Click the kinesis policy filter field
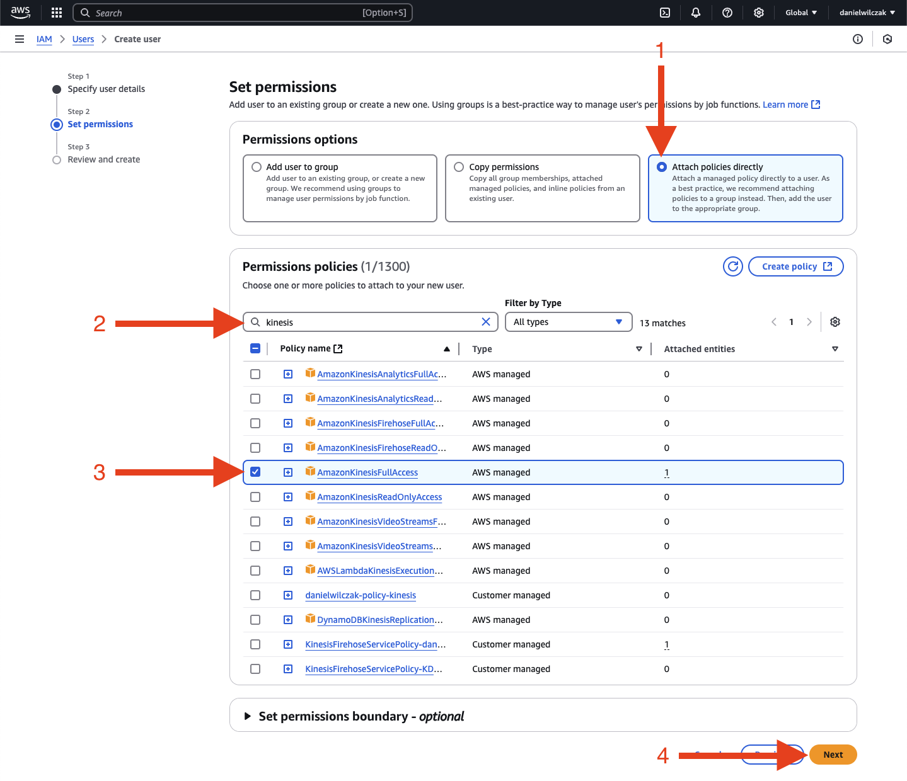Image resolution: width=907 pixels, height=781 pixels. [371, 322]
